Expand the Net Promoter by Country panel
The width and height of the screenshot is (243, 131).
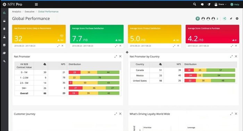click(x=232, y=56)
